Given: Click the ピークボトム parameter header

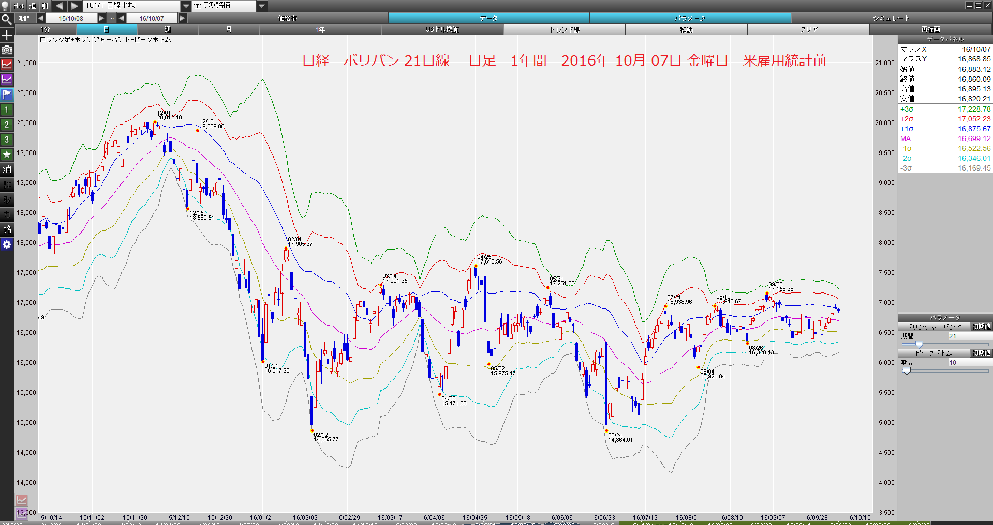Looking at the screenshot, I should click(x=933, y=353).
